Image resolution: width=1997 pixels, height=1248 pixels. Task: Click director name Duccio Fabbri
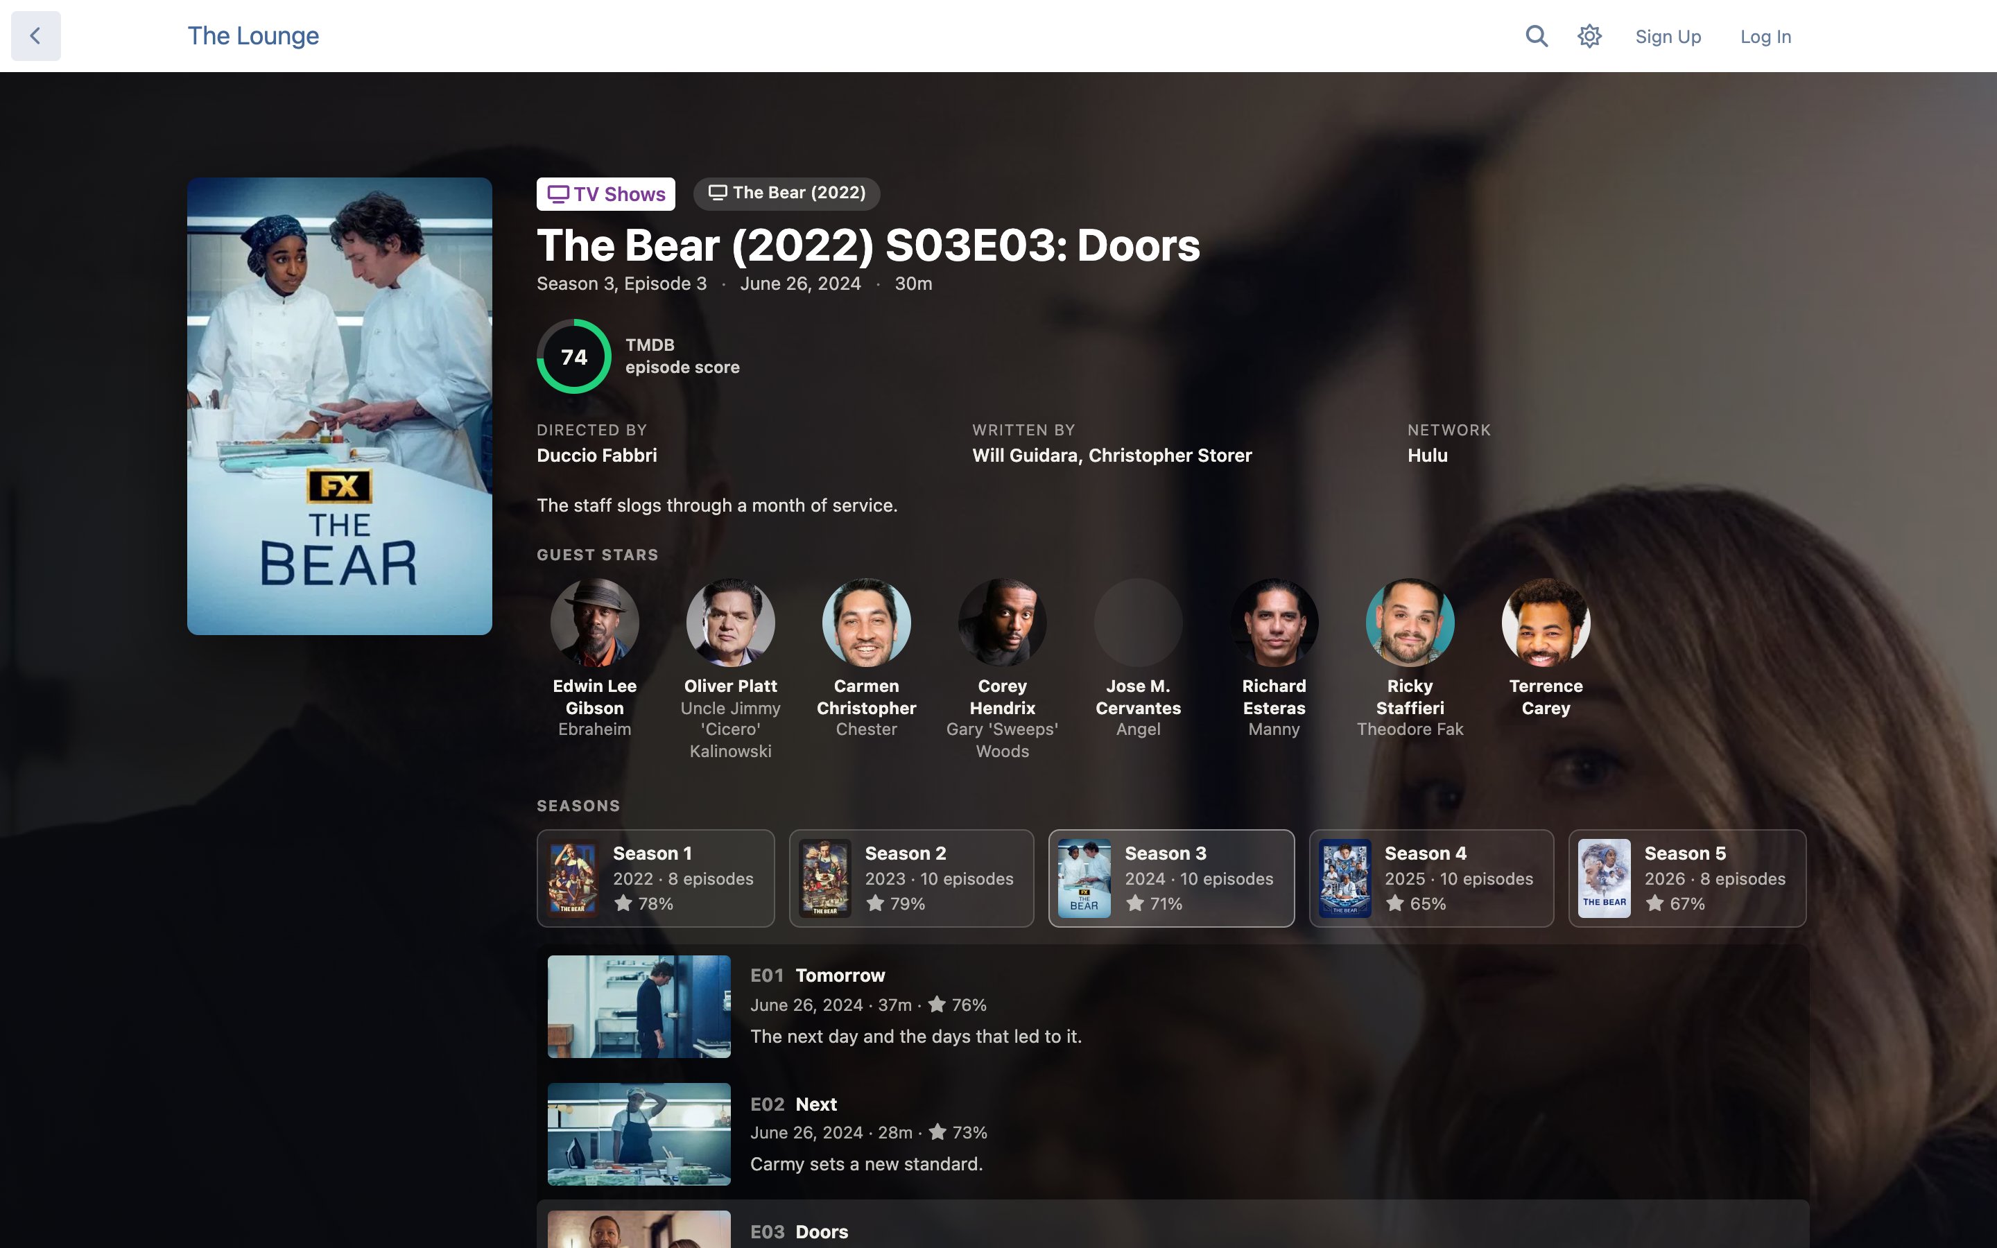pyautogui.click(x=596, y=456)
